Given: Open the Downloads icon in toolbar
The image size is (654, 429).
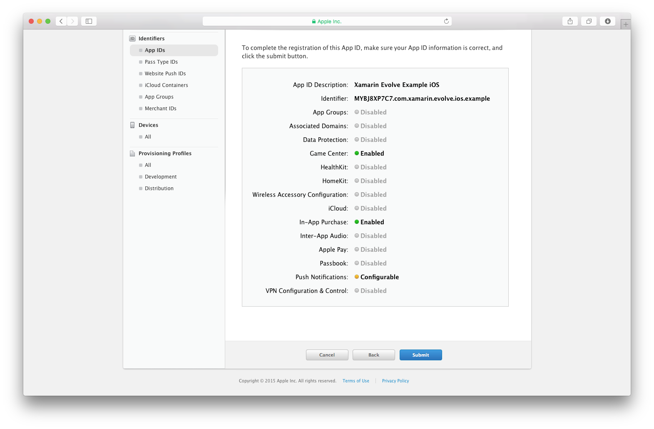Looking at the screenshot, I should (607, 21).
